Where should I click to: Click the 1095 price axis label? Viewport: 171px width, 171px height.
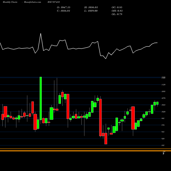tap(163, 91)
